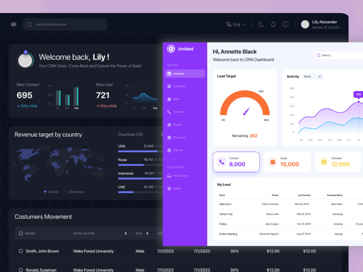Click the USA revenue progress bar
Screen dimensions: 363x272
140,151
